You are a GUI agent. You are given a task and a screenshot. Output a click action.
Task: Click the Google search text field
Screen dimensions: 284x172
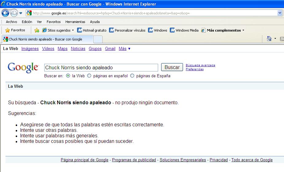[101, 67]
